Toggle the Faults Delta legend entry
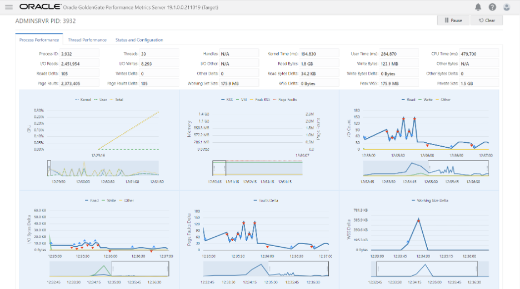520x289 pixels. pyautogui.click(x=266, y=201)
